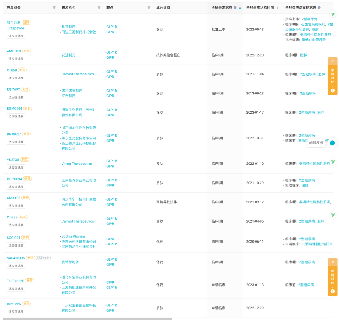Image resolution: width=339 pixels, height=323 pixels.
Task: Open filter icon for 研发机构 column
Action: [x=99, y=8]
